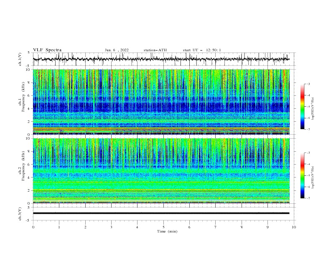Click the '5' voltage tick on ch.1(V) axis
The image size is (331, 255).
pos(29,52)
